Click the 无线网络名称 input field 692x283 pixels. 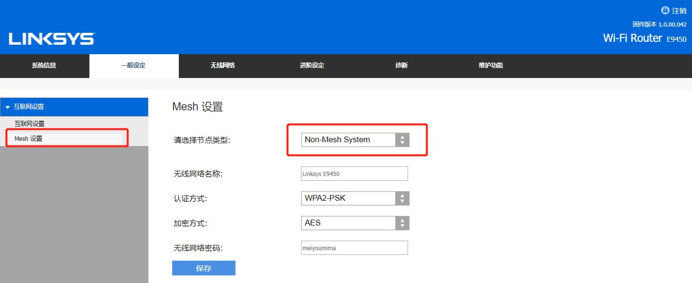point(354,173)
